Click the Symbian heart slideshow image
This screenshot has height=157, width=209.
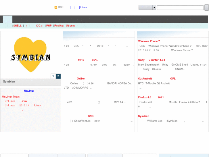30,55
